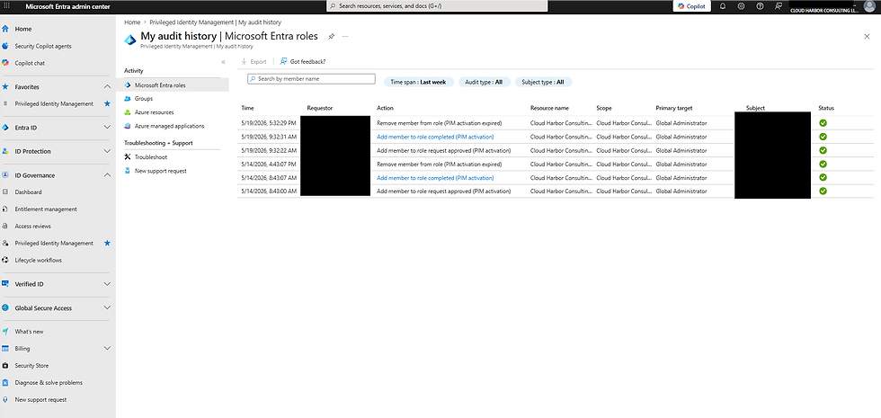The height and width of the screenshot is (418, 881).
Task: Open the blade more options ellipsis
Action: point(345,36)
